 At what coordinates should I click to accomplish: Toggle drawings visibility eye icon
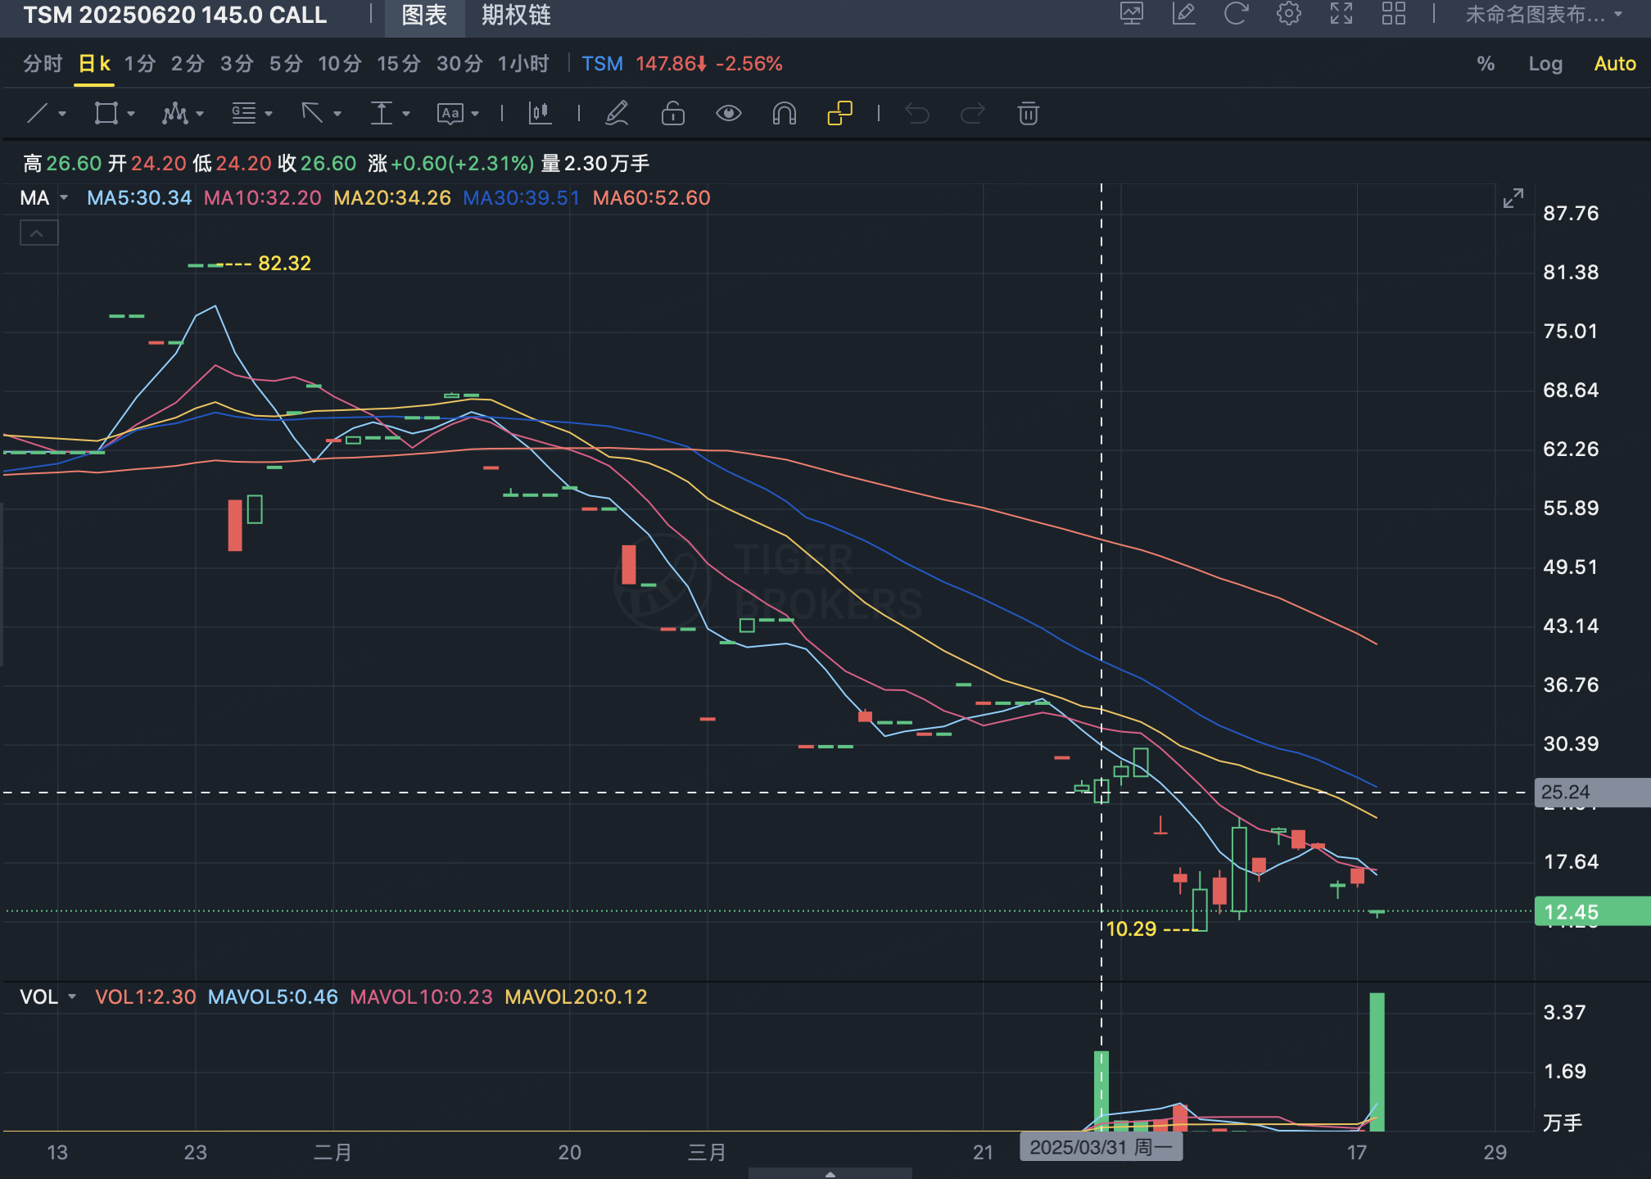(x=729, y=113)
